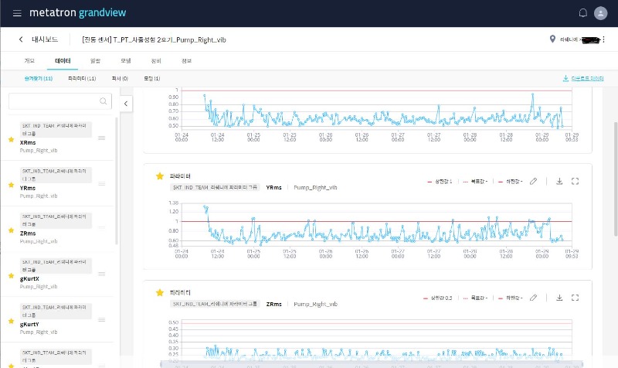Viewport: 618px width, 368px height.
Task: Click the YRms lower limit legend label
Action: pyautogui.click(x=511, y=182)
